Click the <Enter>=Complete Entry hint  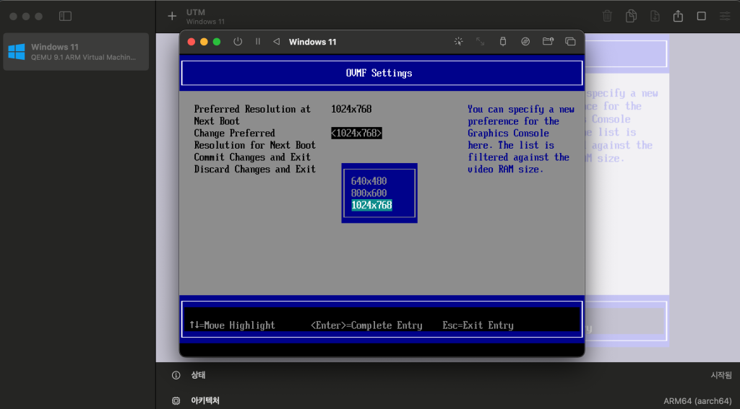[366, 325]
